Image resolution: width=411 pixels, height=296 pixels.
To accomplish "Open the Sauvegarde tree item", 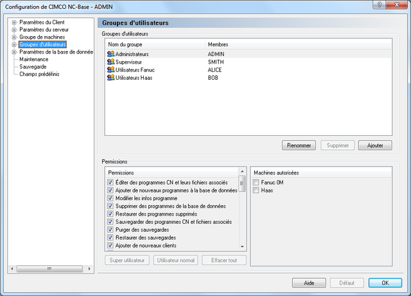I will coord(33,67).
